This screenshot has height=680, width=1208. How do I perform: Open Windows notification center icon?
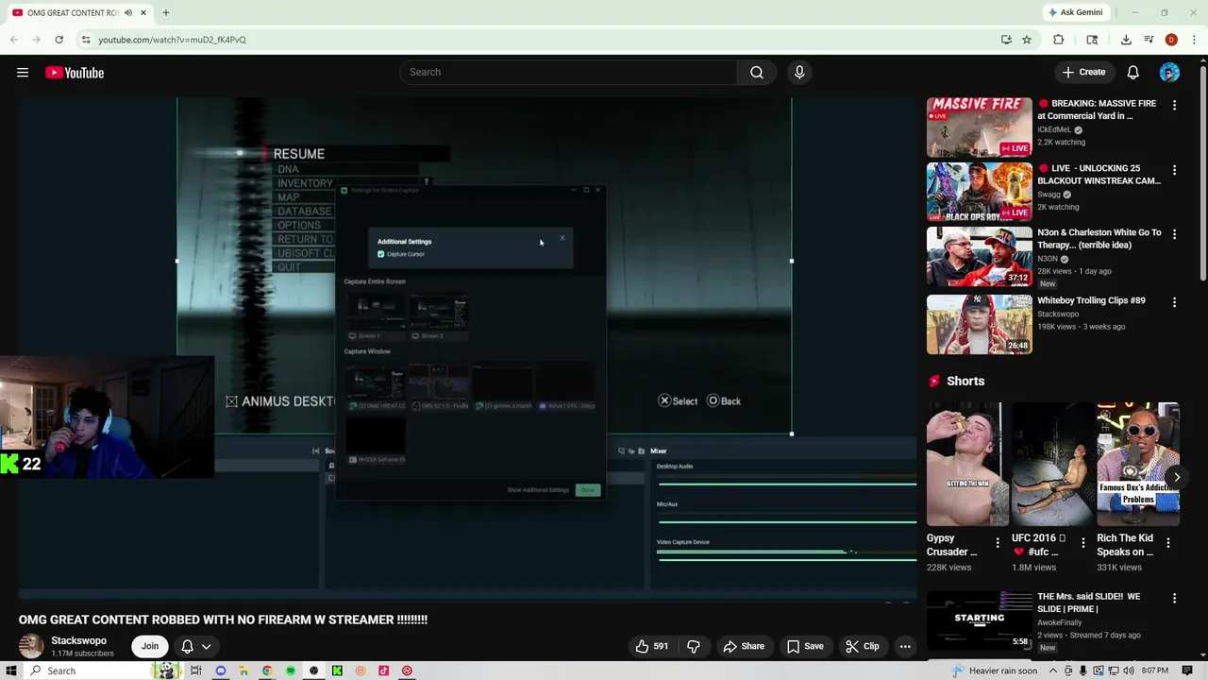tap(1187, 671)
